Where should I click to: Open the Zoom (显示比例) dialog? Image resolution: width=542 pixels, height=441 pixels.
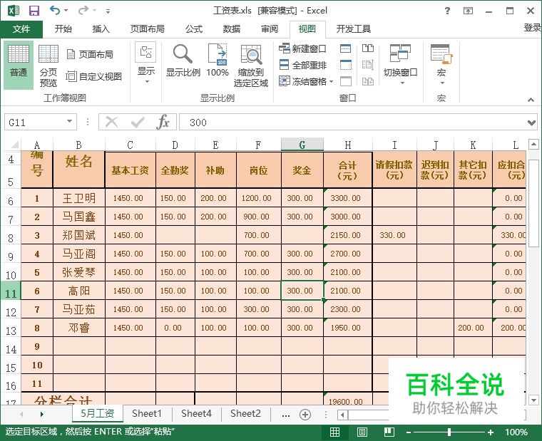tap(183, 61)
